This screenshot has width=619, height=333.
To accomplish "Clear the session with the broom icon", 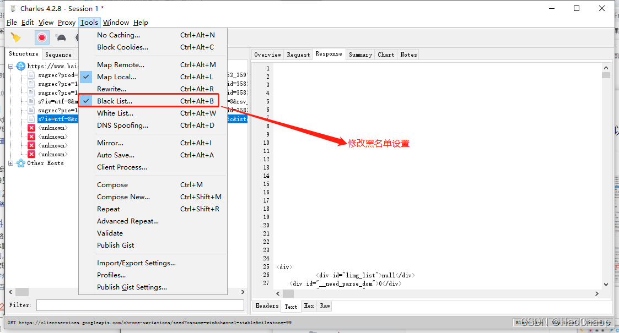I will 15,37.
